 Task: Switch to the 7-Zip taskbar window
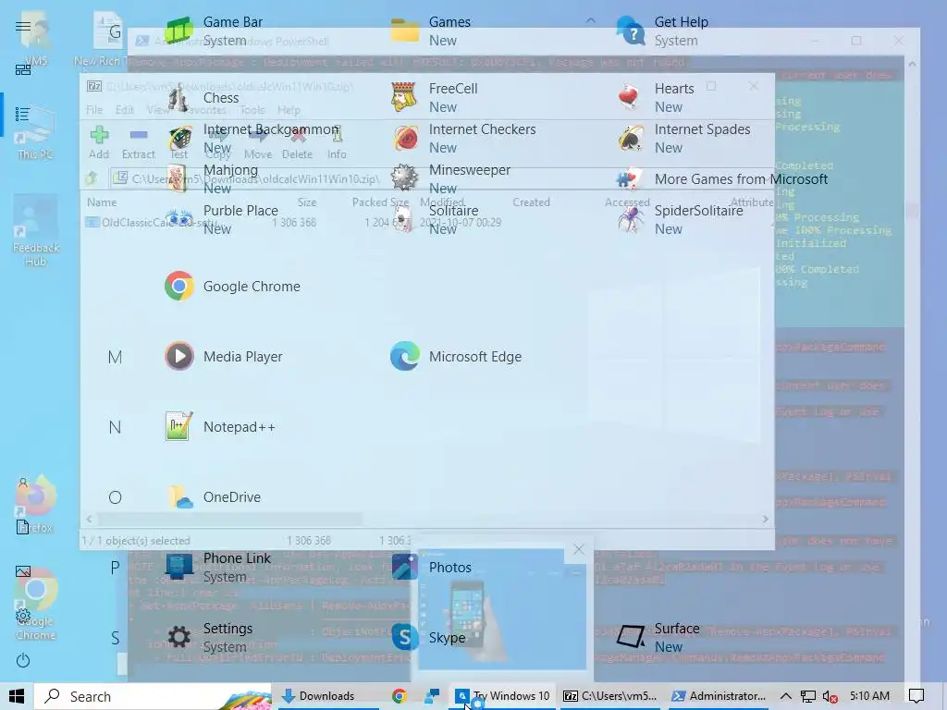click(611, 696)
